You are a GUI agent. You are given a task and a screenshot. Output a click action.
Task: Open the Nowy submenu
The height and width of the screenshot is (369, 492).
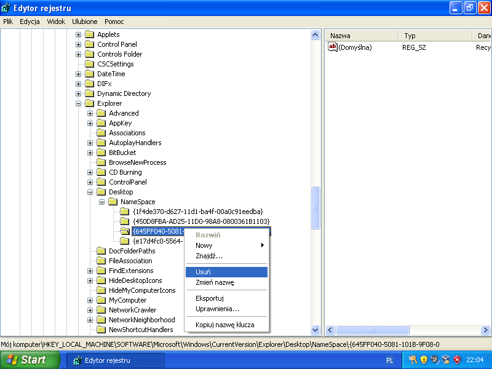[x=226, y=245]
